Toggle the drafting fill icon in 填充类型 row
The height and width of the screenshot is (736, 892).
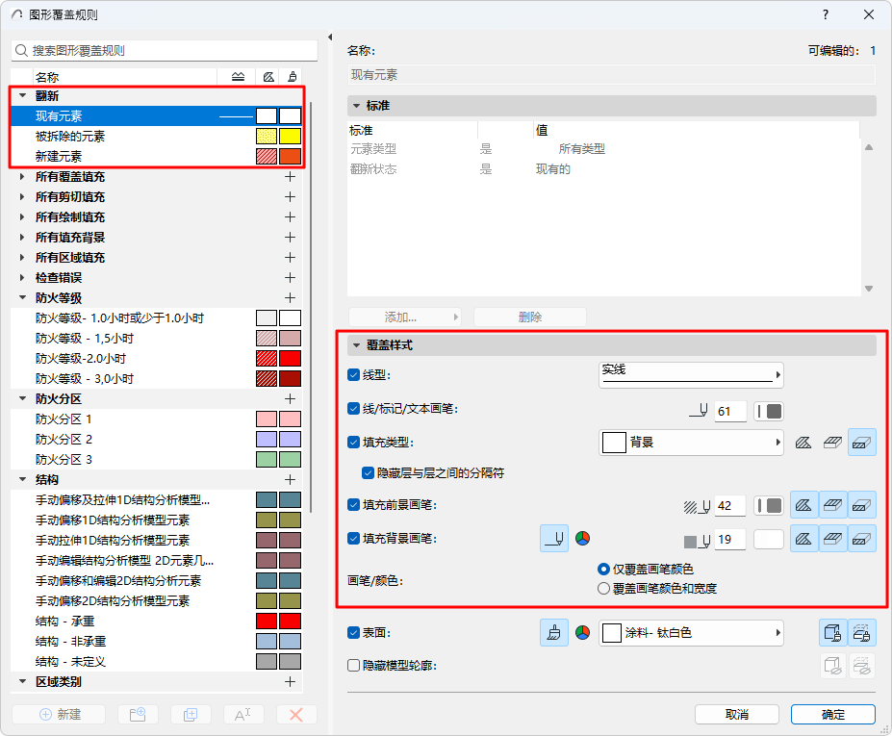click(803, 443)
